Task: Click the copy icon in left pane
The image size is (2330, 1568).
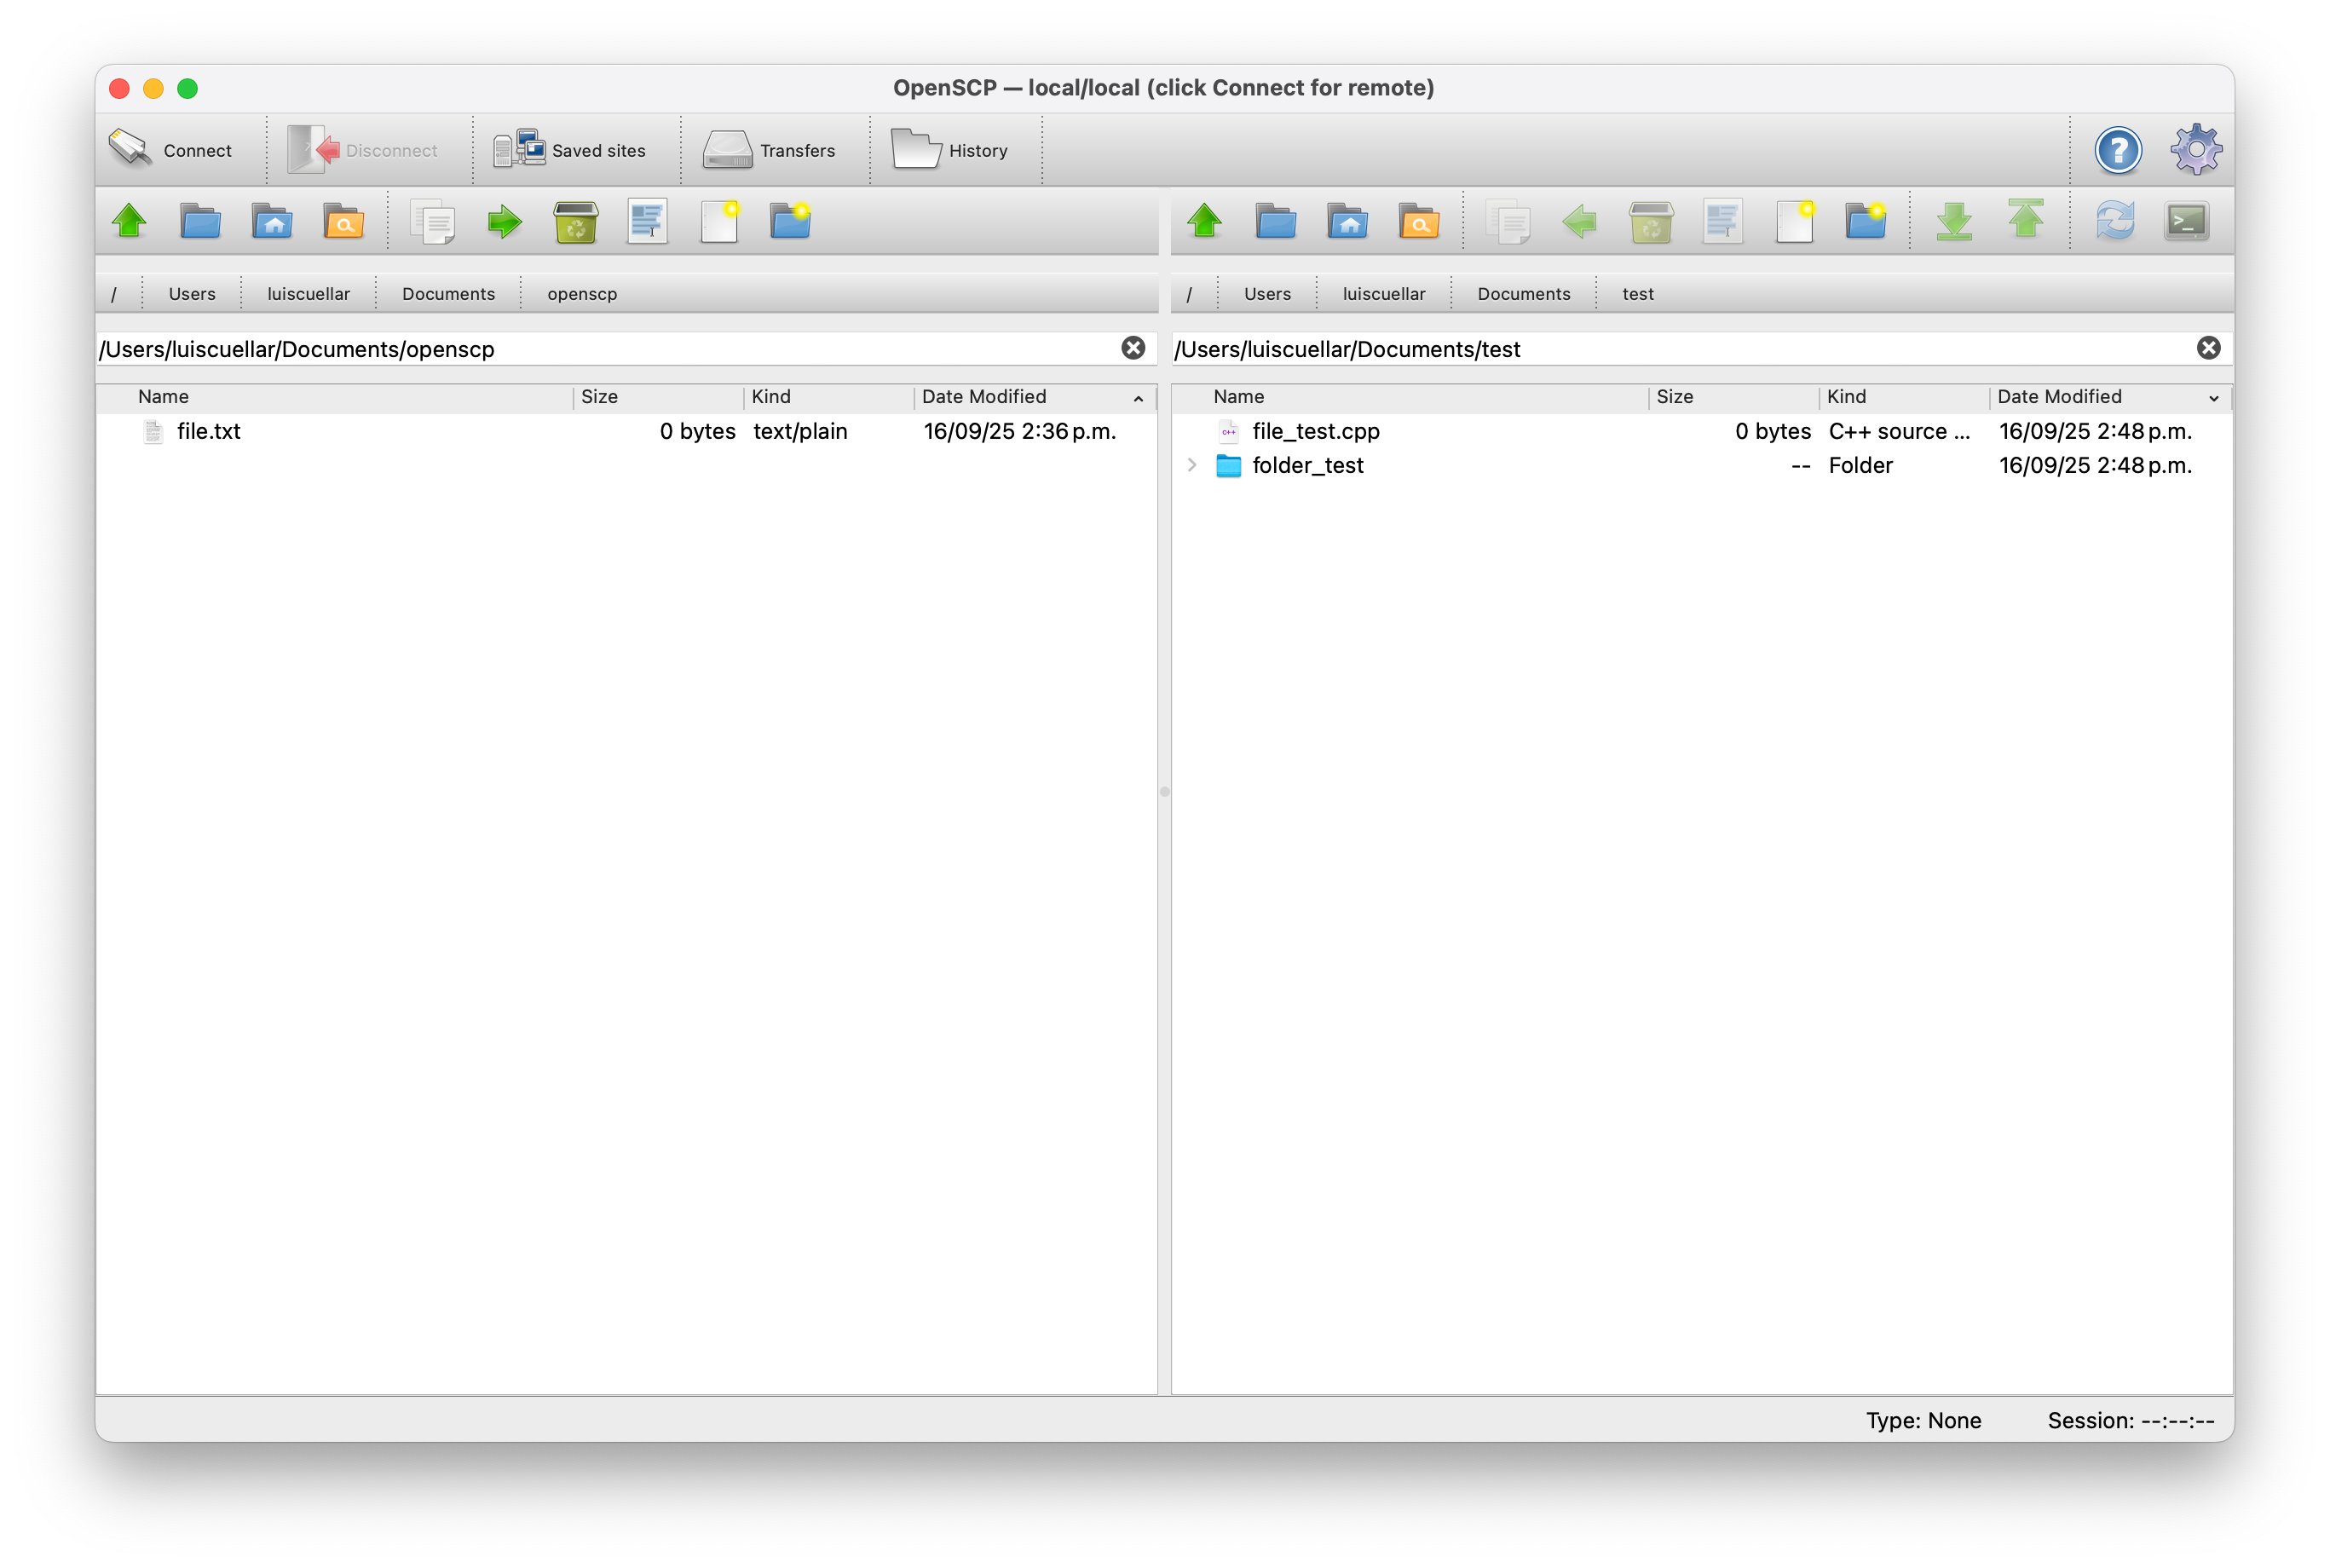Action: click(x=433, y=221)
